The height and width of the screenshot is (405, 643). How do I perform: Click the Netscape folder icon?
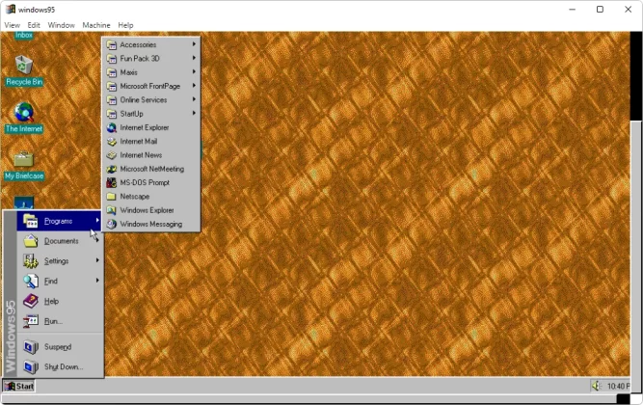click(x=112, y=197)
